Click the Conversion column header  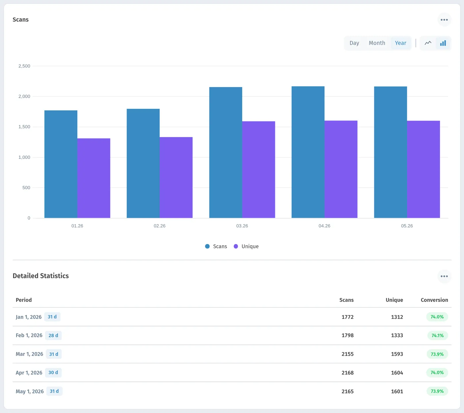coord(435,300)
